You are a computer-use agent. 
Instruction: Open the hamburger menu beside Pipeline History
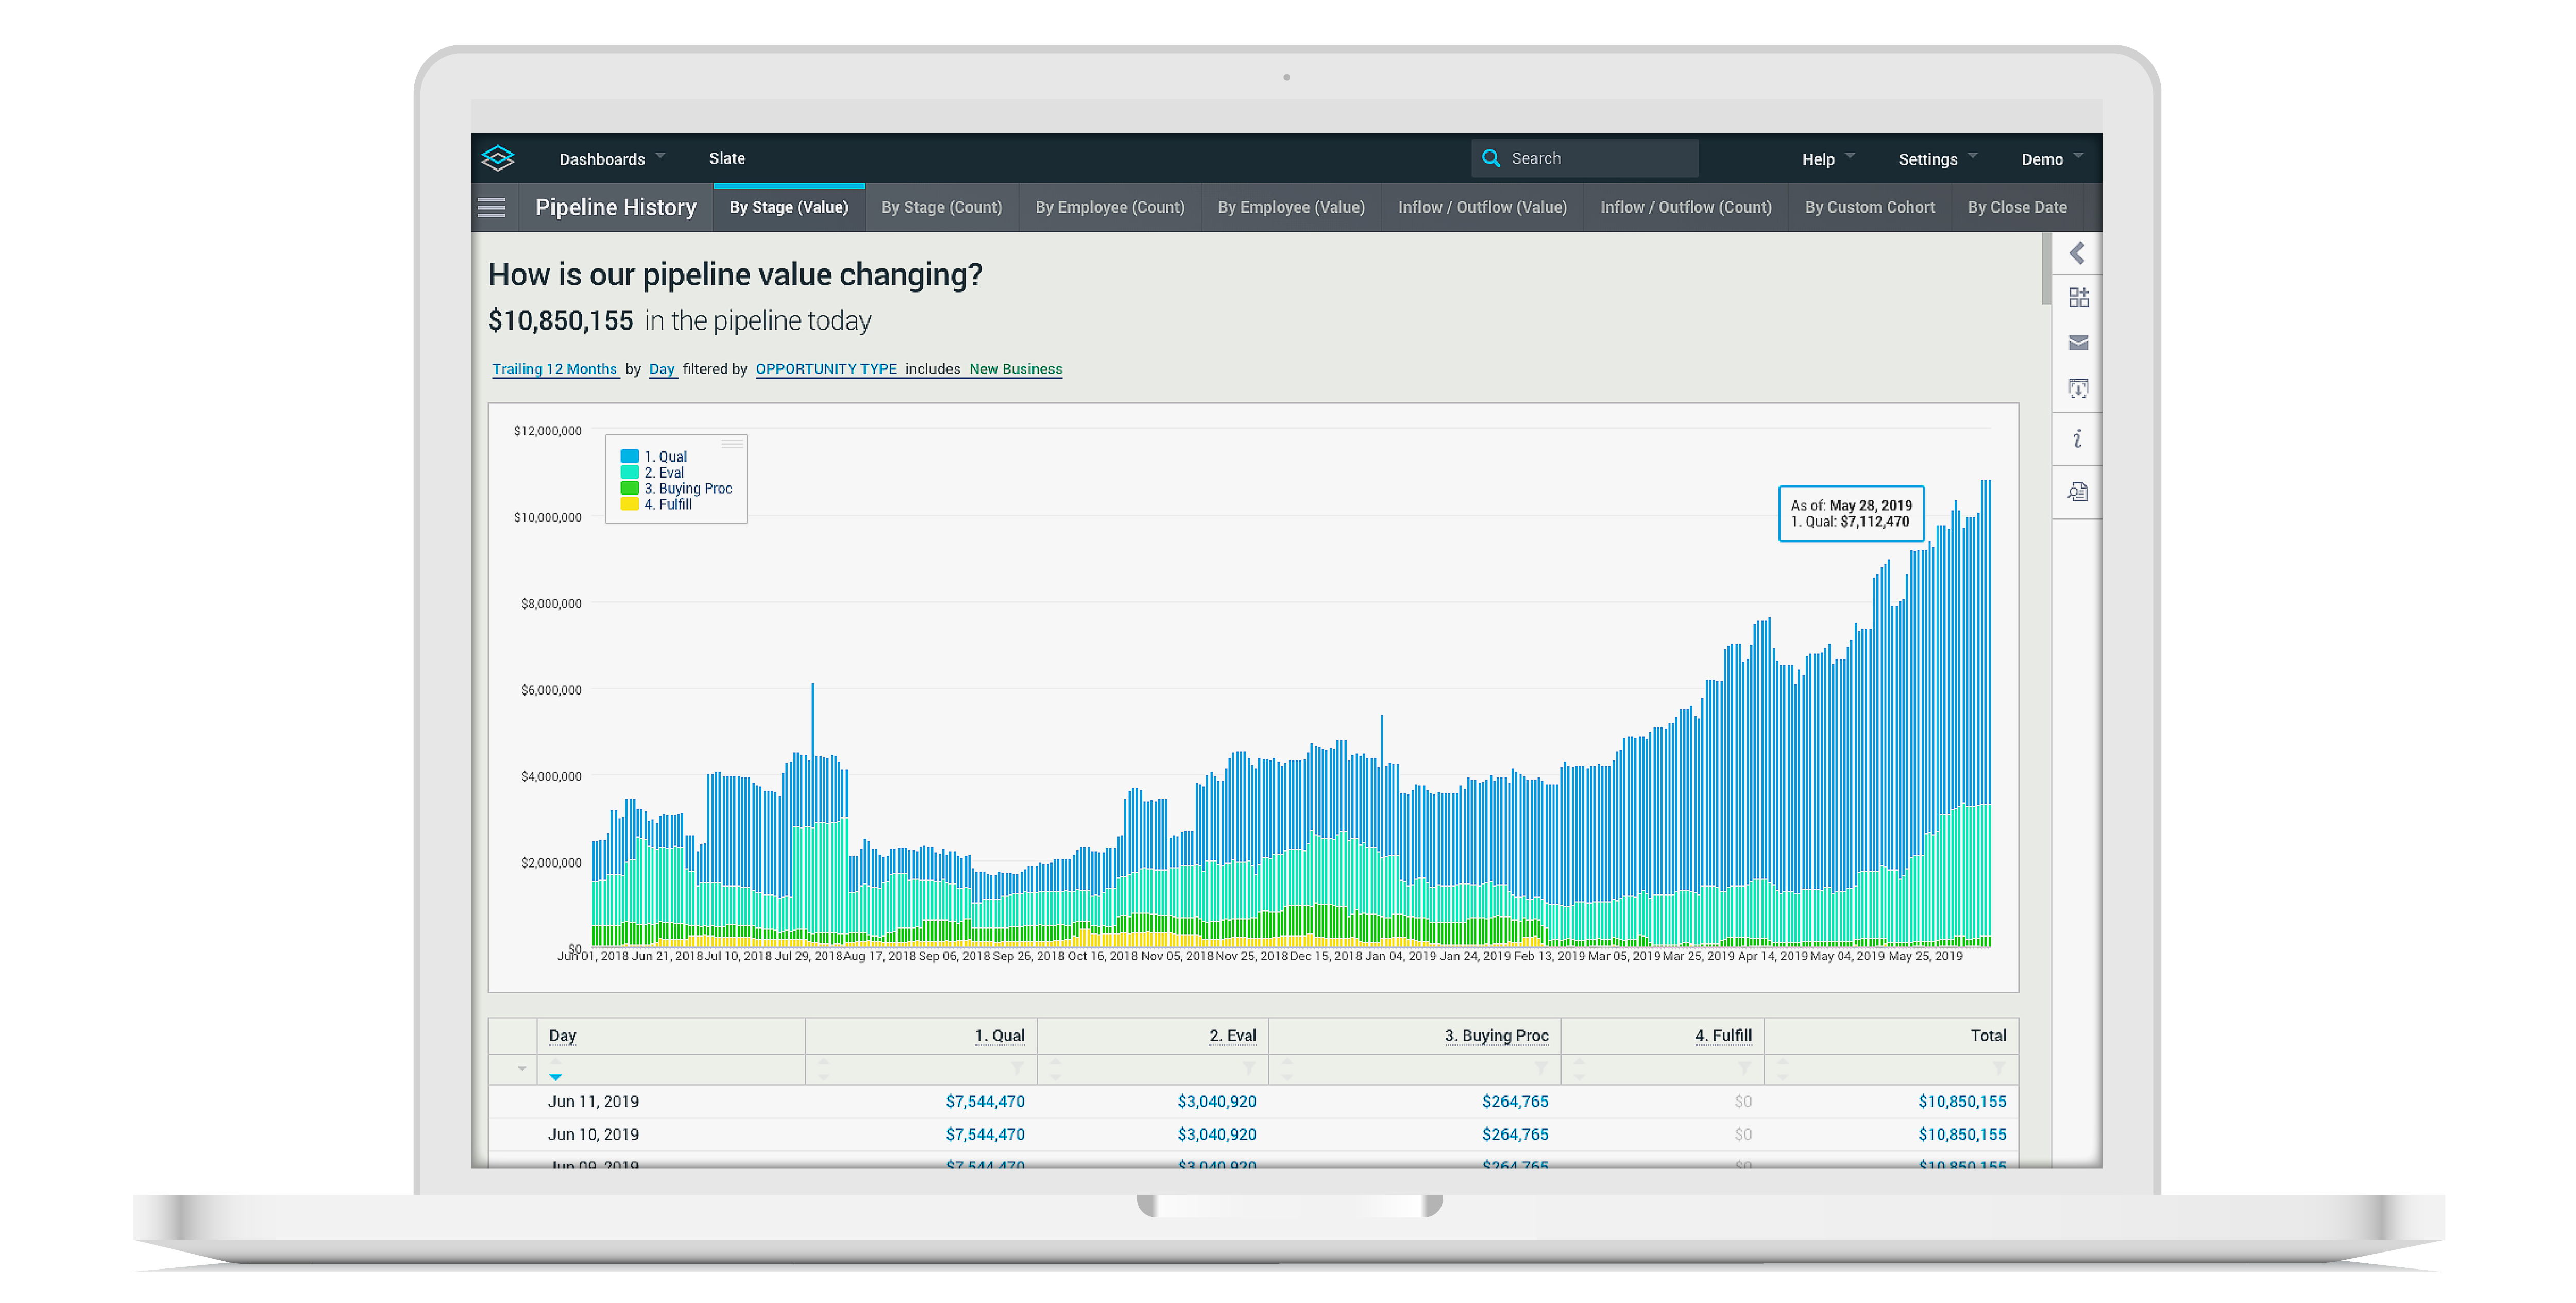pyautogui.click(x=491, y=207)
